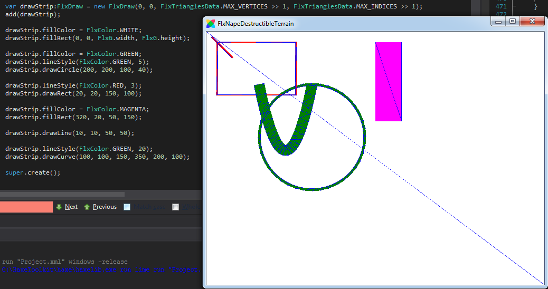The height and width of the screenshot is (289, 548).
Task: Enable the Match case checkbox
Action: (127, 207)
